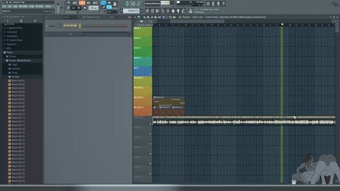Click the acapella audio clip waveform

pyautogui.click(x=244, y=123)
